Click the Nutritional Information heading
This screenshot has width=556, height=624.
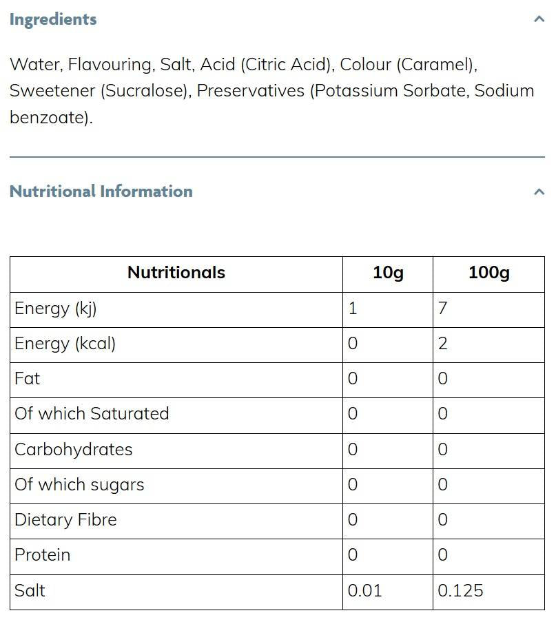coord(101,191)
